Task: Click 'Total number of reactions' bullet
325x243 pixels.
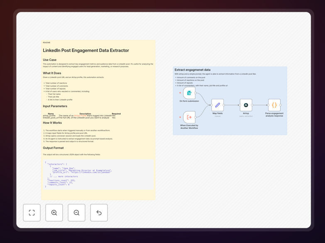Action: (x=56, y=83)
